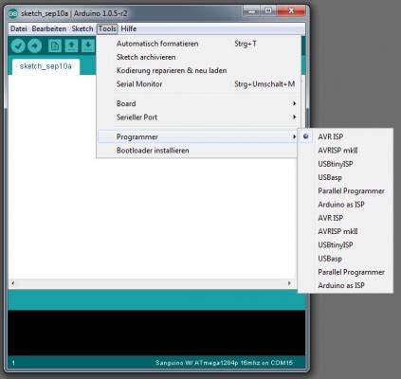Close the Tools menu
This screenshot has width=401, height=379.
pos(107,28)
